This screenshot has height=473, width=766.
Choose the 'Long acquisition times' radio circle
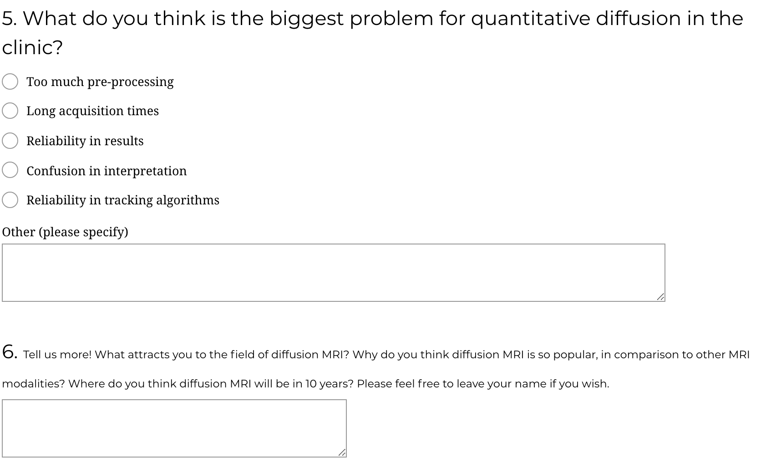tap(10, 111)
